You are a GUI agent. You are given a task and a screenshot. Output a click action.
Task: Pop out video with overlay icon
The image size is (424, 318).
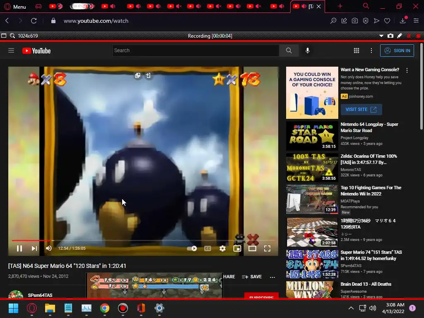pyautogui.click(x=137, y=75)
